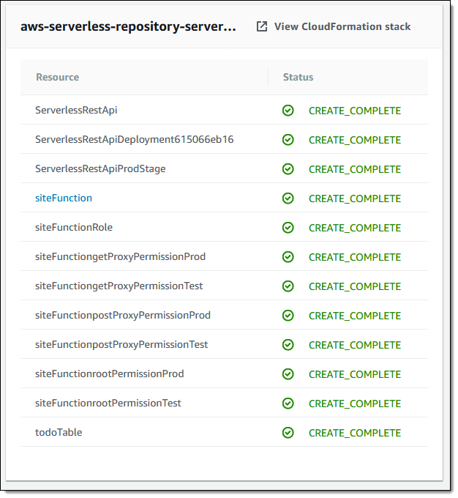This screenshot has height=498, width=458.
Task: Select the siteFunctionpostProxyPermissionTest resource name
Action: click(121, 345)
